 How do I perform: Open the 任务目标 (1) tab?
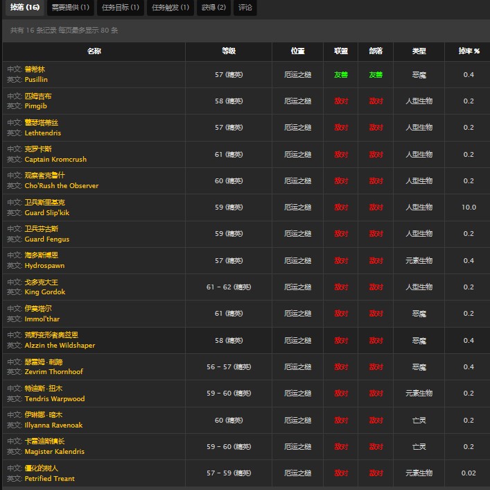click(121, 8)
